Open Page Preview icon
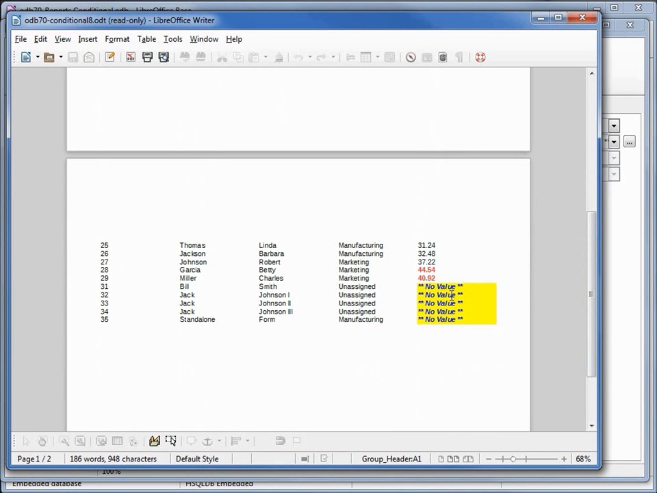This screenshot has height=493, width=657. pyautogui.click(x=164, y=58)
